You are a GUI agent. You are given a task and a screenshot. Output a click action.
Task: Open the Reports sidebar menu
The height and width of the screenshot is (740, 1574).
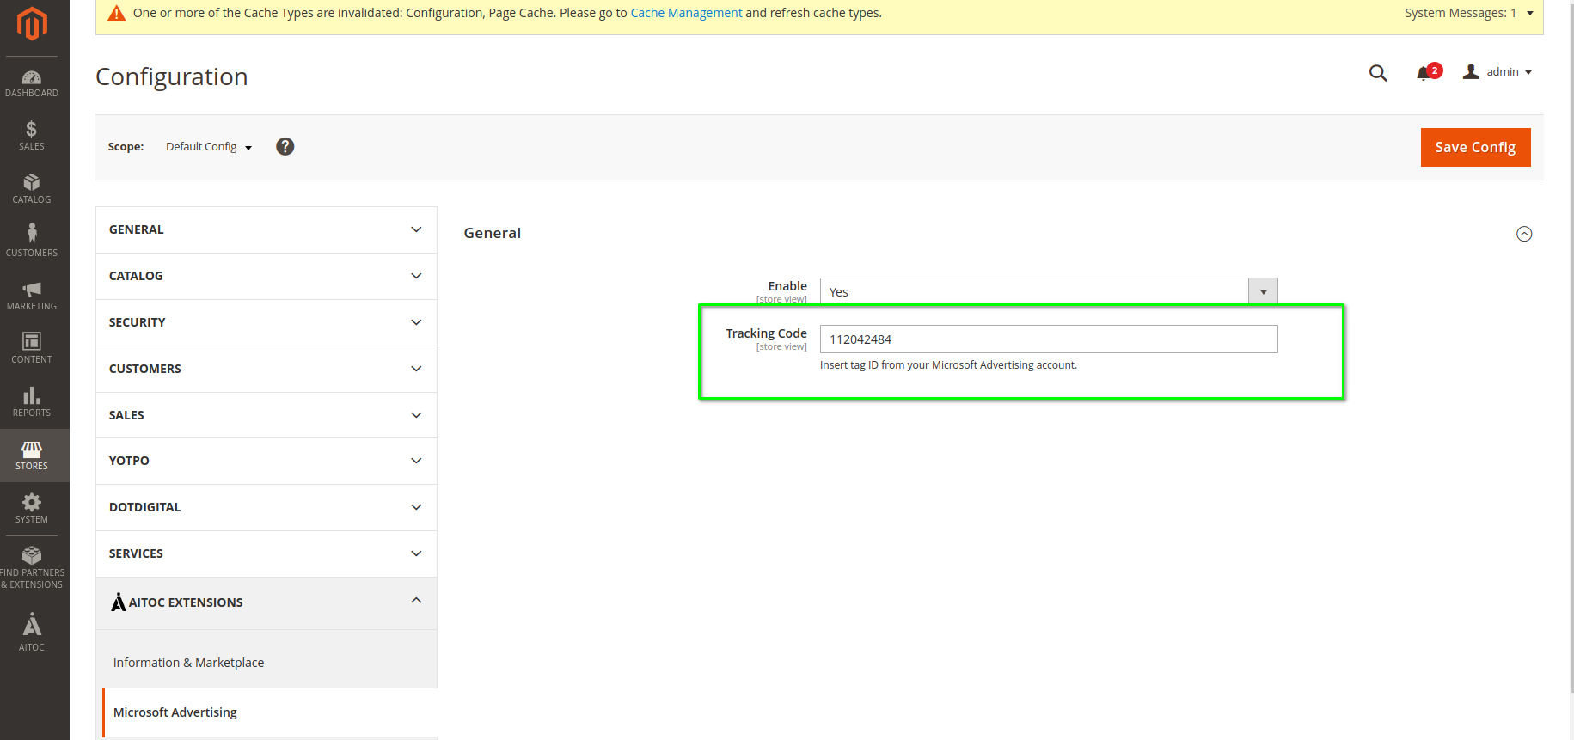(x=32, y=401)
